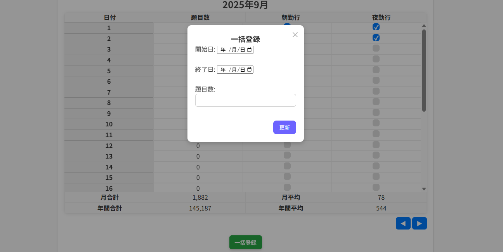Close the 一括登録 dialog
The width and height of the screenshot is (503, 252).
click(x=295, y=35)
